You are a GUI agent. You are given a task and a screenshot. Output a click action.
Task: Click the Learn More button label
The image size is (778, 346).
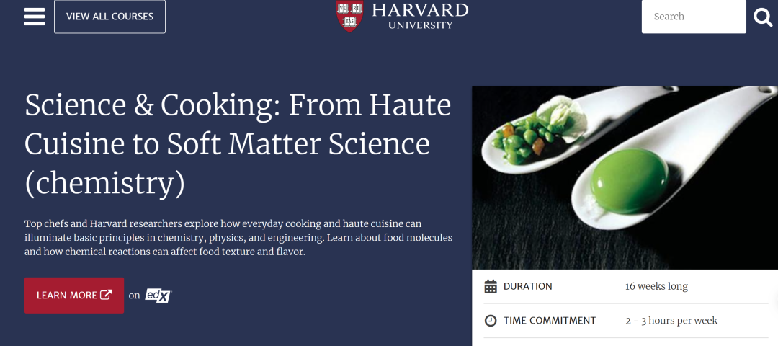(x=67, y=296)
